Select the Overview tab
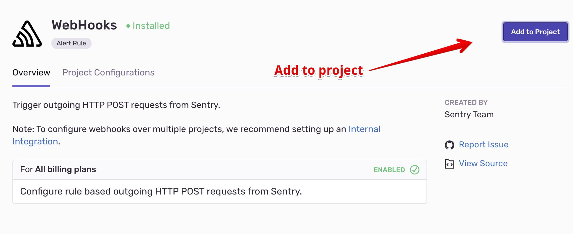This screenshot has width=573, height=234. coord(31,72)
